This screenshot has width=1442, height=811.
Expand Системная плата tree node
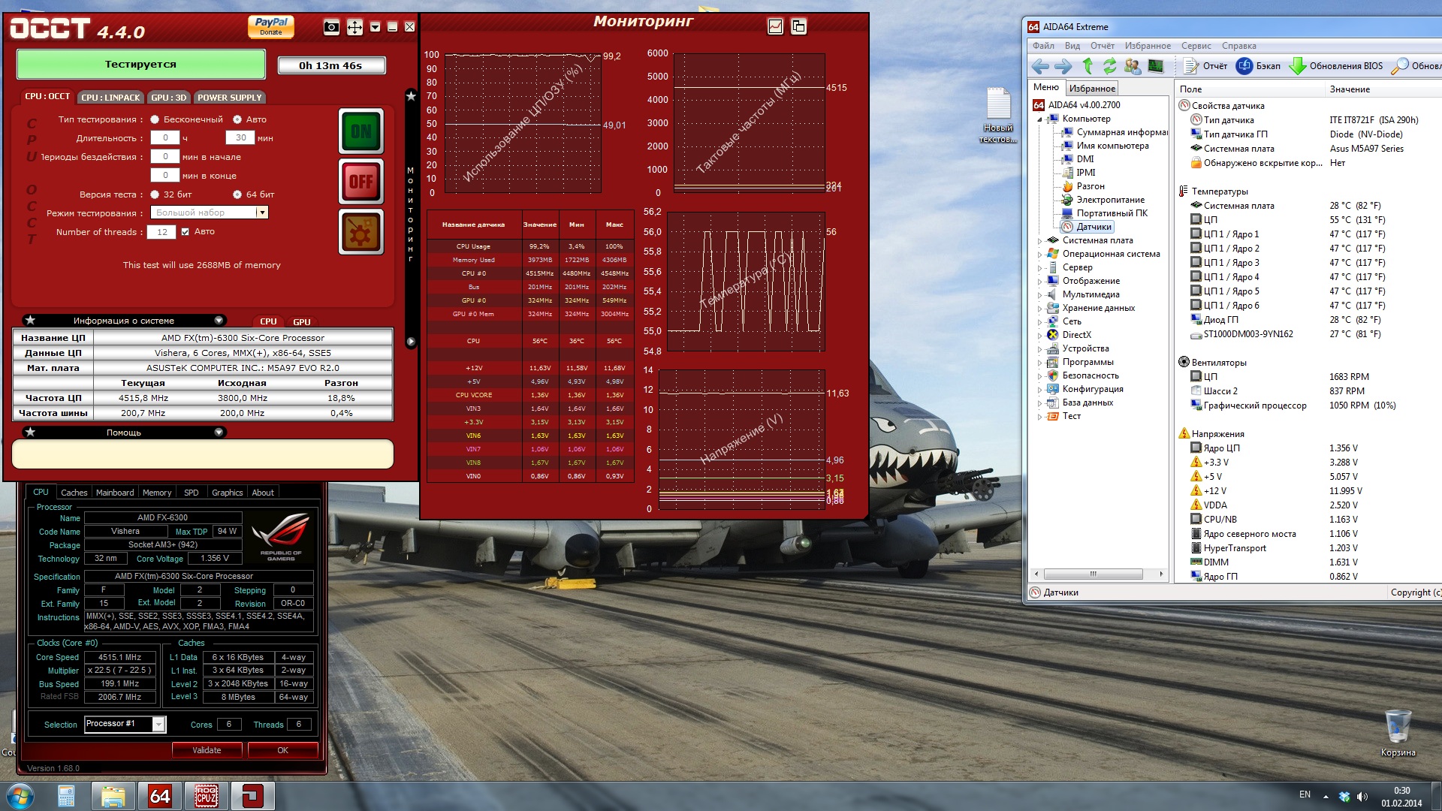[x=1040, y=241]
